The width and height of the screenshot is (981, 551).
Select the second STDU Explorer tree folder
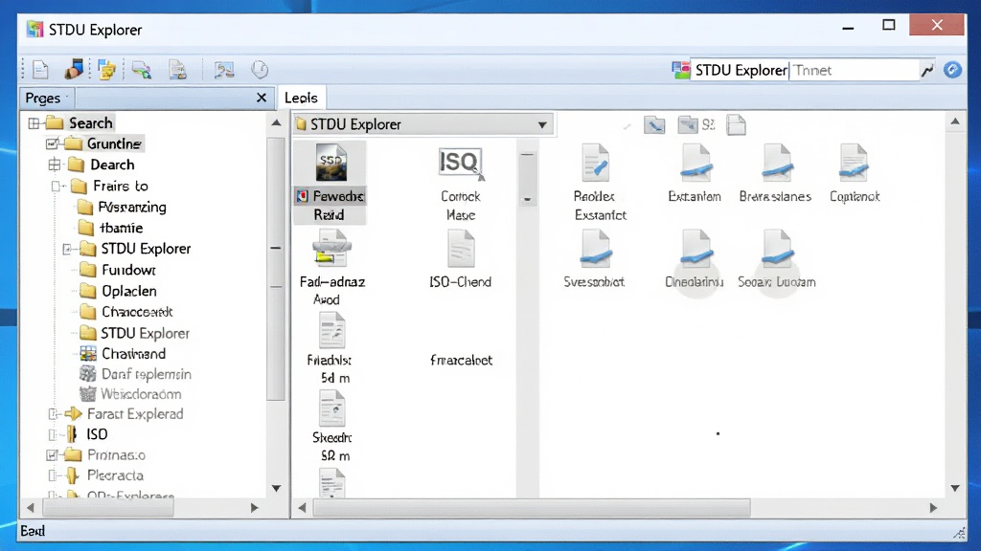tap(135, 333)
